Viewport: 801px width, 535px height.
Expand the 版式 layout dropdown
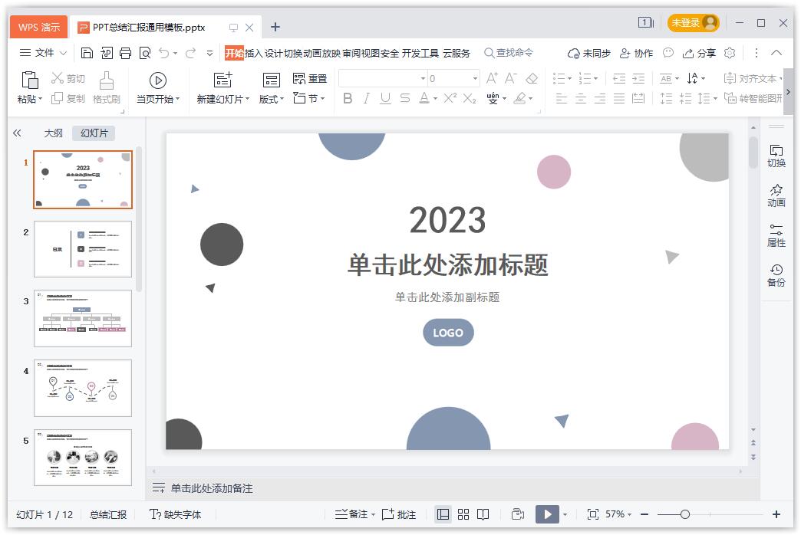tap(272, 99)
